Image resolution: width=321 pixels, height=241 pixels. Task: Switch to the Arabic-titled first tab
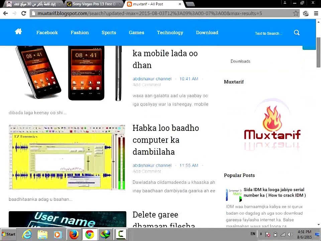[x=33, y=4]
